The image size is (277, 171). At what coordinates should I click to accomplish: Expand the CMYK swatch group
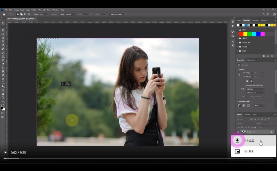pyautogui.click(x=238, y=38)
